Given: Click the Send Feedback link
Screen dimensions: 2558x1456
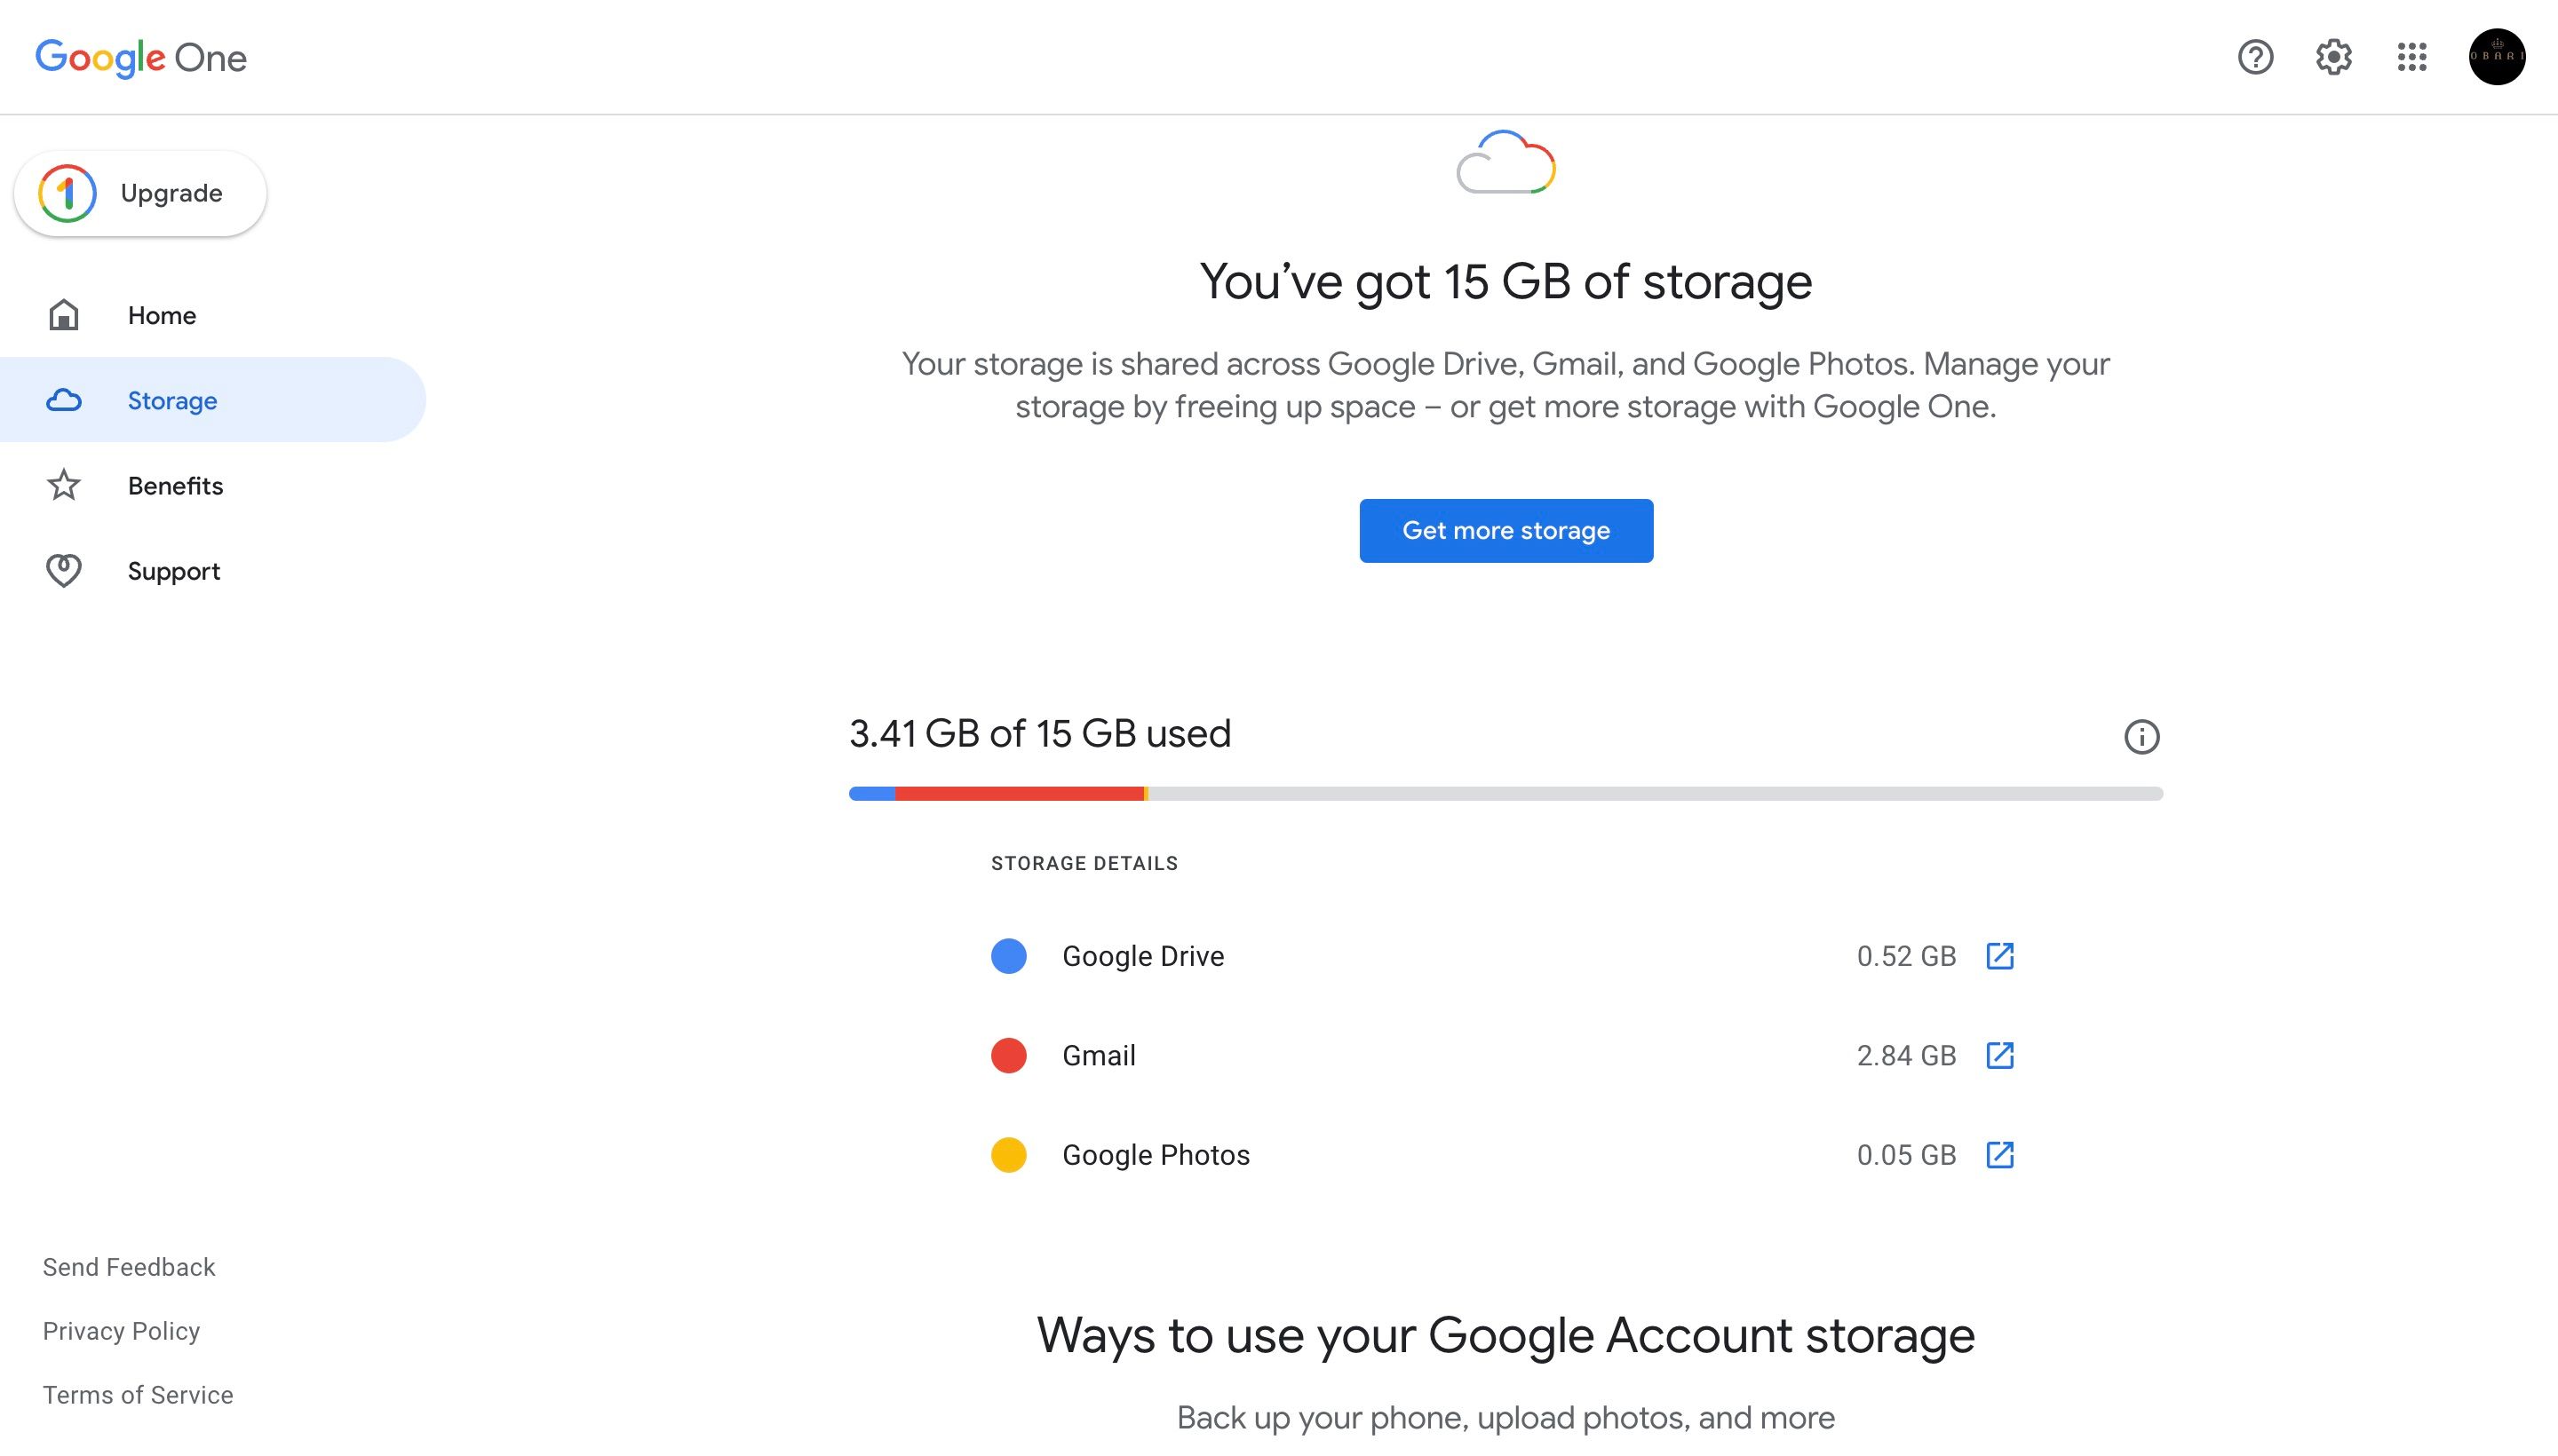Looking at the screenshot, I should [129, 1267].
